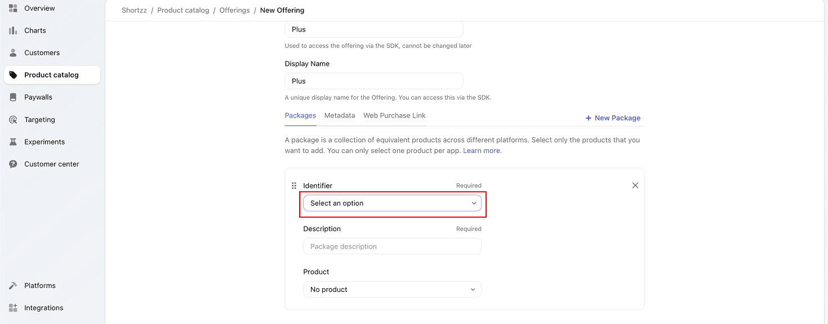Click the package drag handle icon
Screen dimensions: 828x324
(294, 186)
